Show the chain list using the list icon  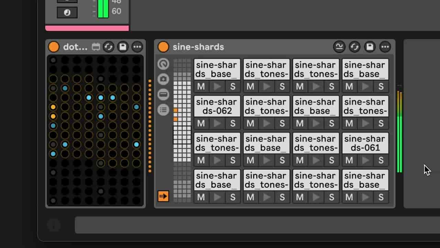163,110
